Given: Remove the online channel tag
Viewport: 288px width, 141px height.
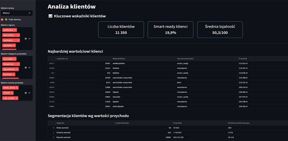Looking at the screenshot, I should tap(12, 93).
